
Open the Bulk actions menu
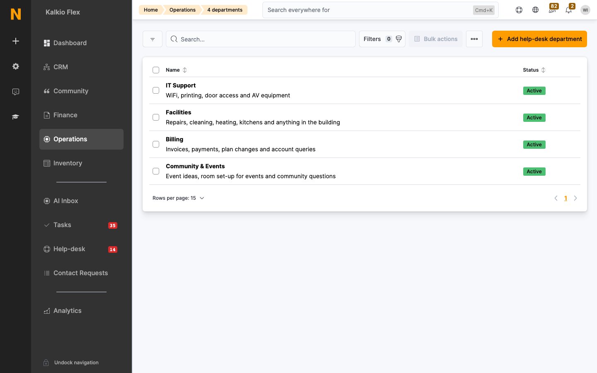(436, 39)
